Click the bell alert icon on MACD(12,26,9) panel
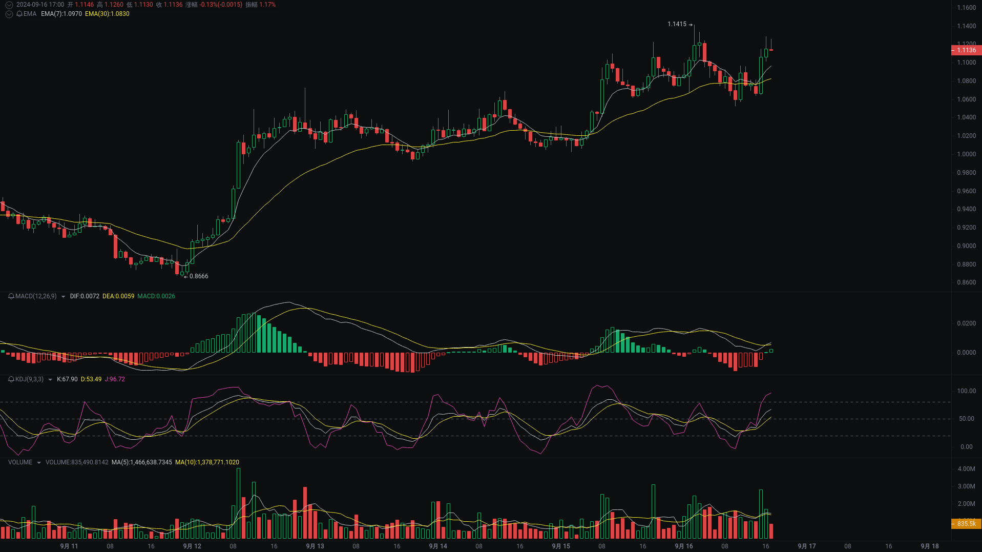 click(x=10, y=296)
